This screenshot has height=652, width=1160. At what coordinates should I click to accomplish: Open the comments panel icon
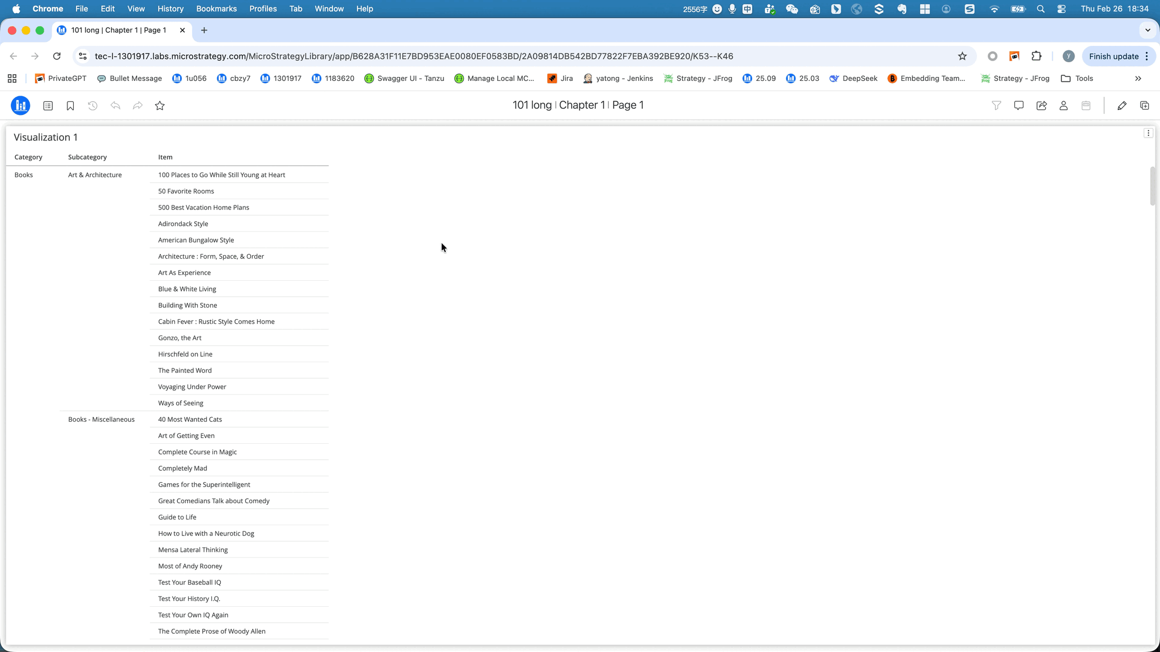click(x=1018, y=105)
